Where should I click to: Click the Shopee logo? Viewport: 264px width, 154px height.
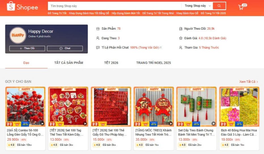(22, 6)
